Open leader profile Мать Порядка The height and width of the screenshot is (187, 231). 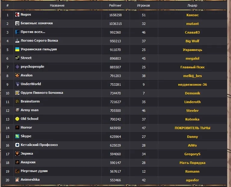click(192, 163)
